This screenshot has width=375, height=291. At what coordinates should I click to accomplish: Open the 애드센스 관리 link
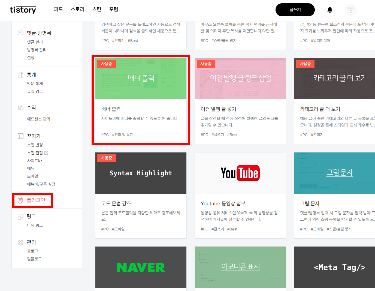[38, 119]
